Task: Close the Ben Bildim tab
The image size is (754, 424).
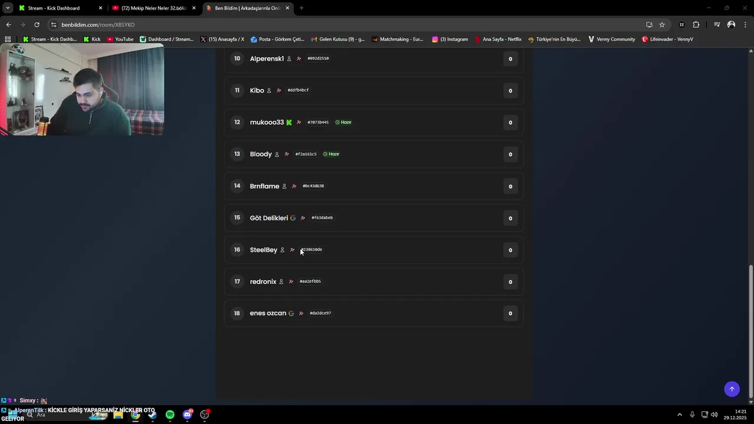Action: (x=287, y=8)
